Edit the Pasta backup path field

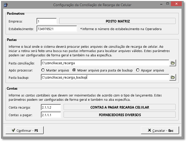pyautogui.click(x=105, y=77)
